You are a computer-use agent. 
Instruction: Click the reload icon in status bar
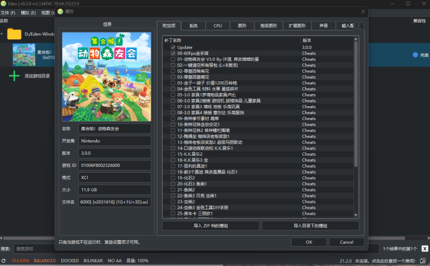(3, 261)
